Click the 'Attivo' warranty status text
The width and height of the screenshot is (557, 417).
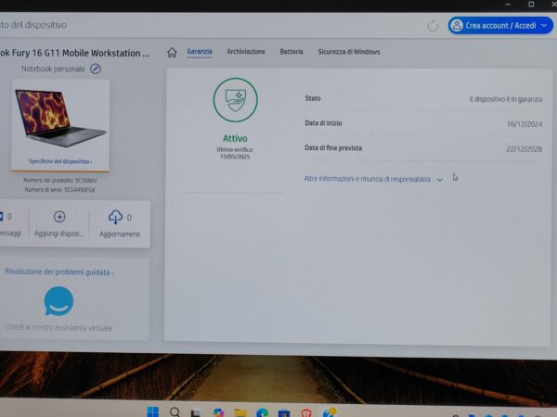pyautogui.click(x=235, y=138)
